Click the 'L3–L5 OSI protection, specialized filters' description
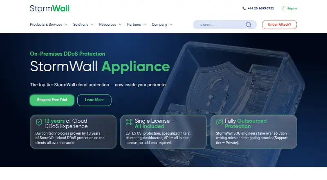Image resolution: width=327 pixels, height=180 pixels. (158, 138)
